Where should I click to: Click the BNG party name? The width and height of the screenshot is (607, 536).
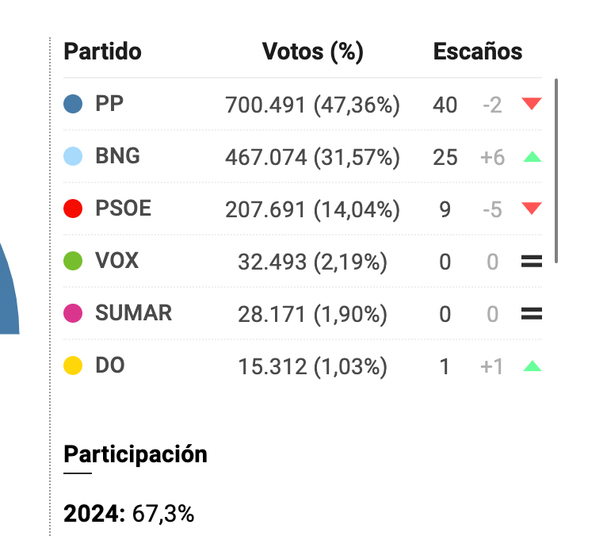[x=118, y=156]
